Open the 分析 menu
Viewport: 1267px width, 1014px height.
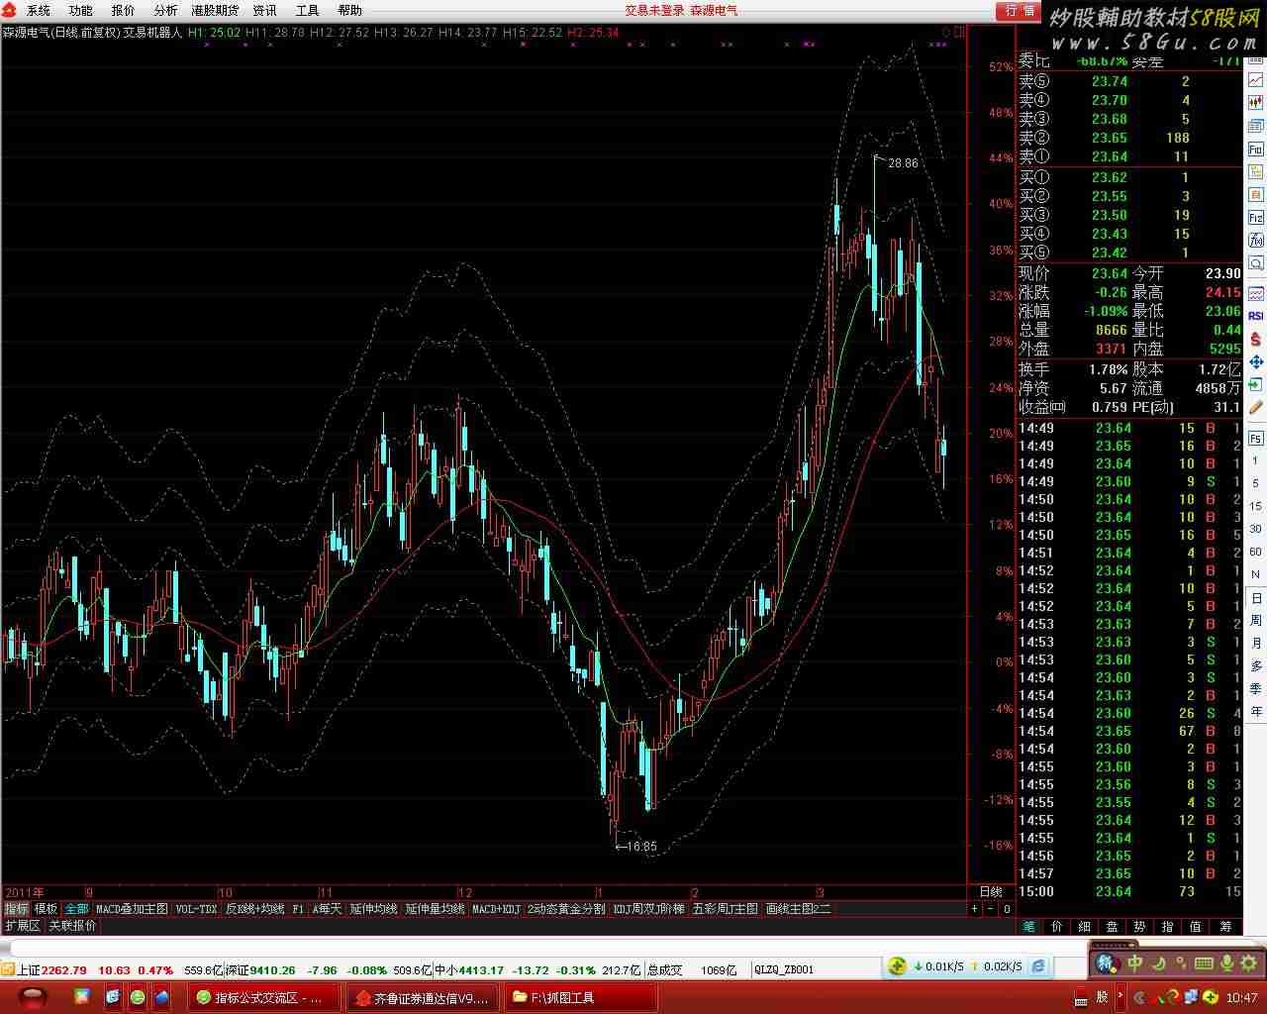tap(165, 10)
